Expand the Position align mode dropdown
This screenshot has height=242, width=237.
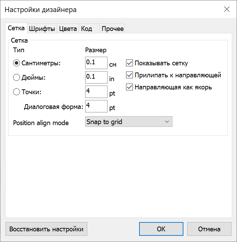(x=128, y=122)
